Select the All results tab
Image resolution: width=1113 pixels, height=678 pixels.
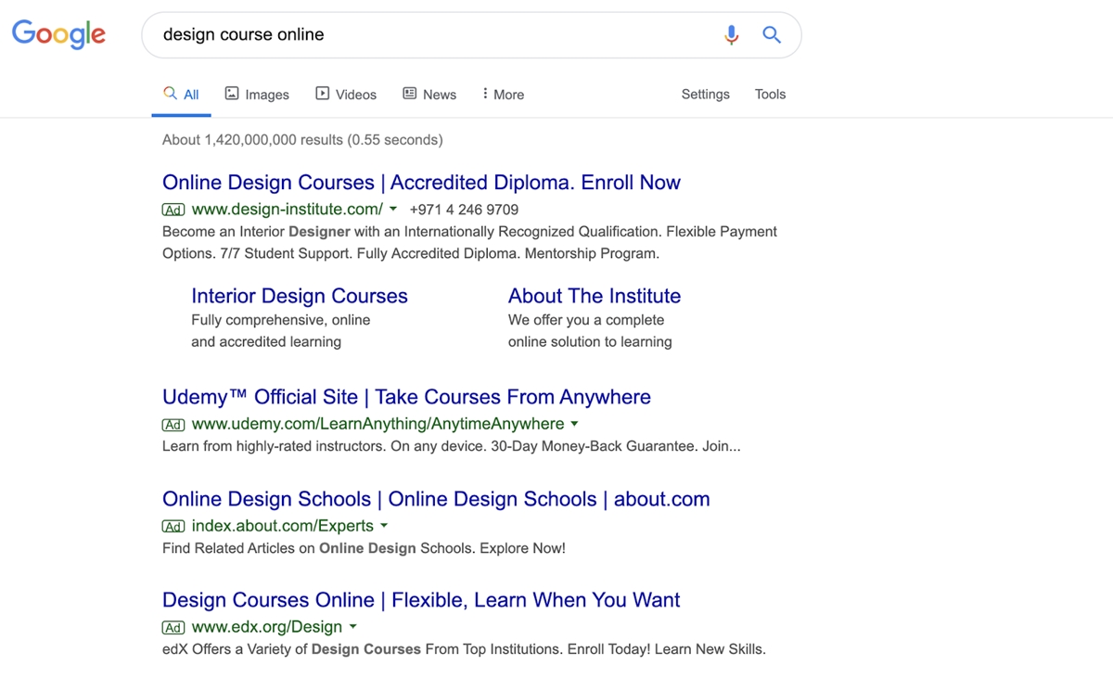(181, 95)
